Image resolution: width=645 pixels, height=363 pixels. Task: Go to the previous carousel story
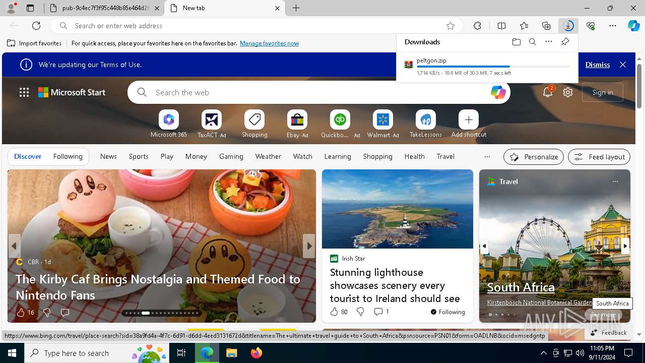[14, 246]
